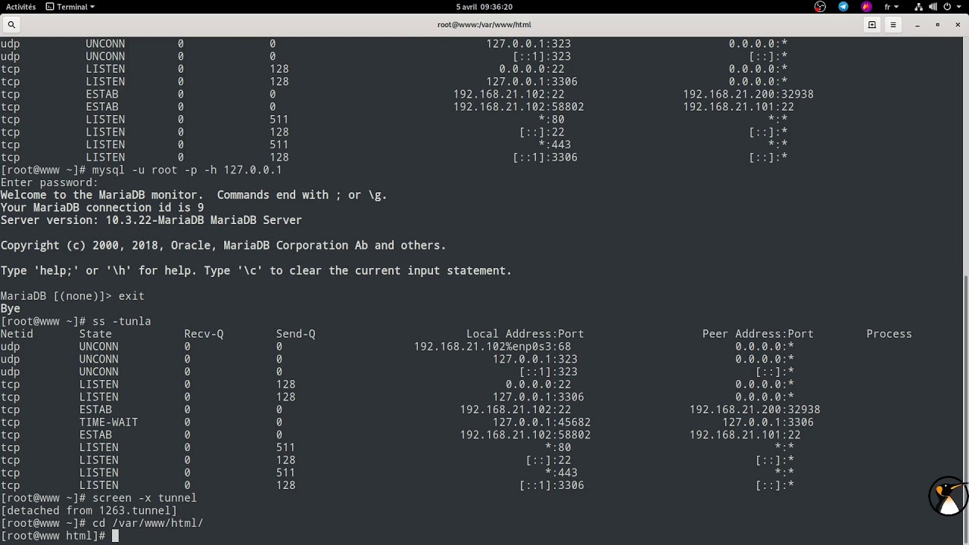Click the 'Peer Address:Port' header
969x545 pixels.
(x=758, y=334)
